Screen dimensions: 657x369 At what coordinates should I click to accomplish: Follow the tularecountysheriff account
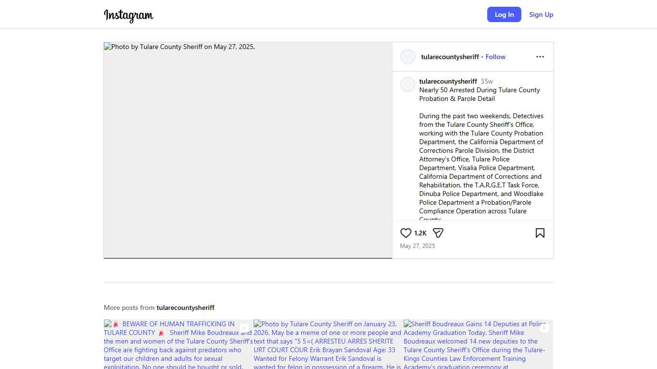coord(495,57)
